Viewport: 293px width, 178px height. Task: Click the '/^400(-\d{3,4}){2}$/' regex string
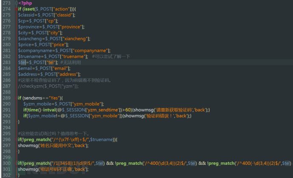258,163
